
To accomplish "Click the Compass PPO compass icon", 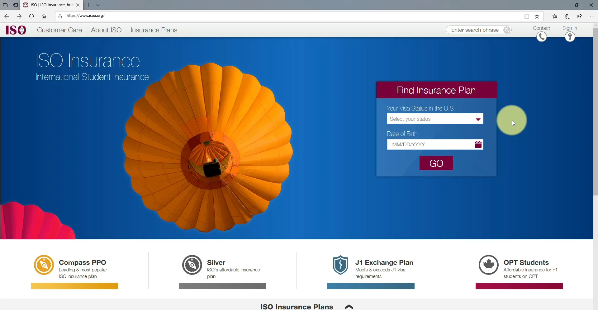I will [44, 265].
